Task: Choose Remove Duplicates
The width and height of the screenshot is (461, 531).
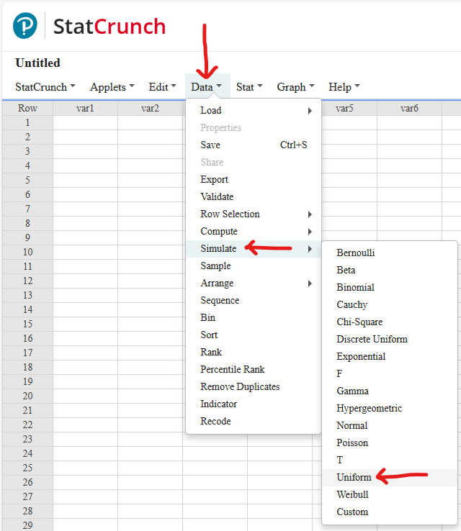Action: pos(254,386)
